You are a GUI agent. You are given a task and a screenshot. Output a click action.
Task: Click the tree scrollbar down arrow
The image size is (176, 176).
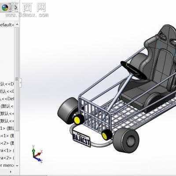(17, 165)
